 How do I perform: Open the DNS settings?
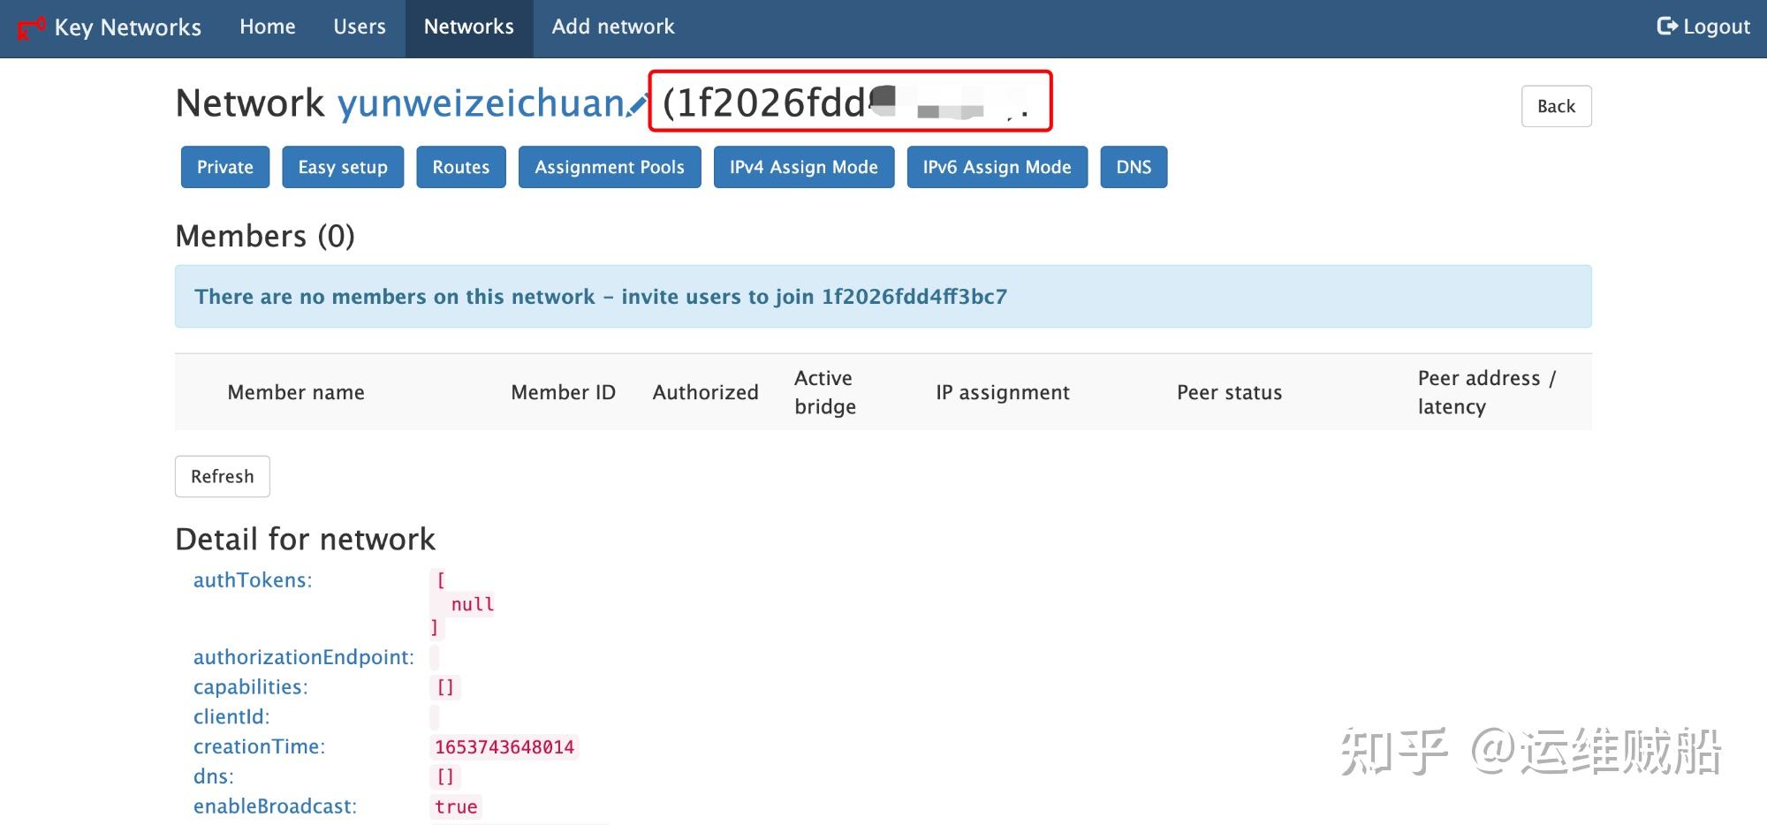[1134, 167]
